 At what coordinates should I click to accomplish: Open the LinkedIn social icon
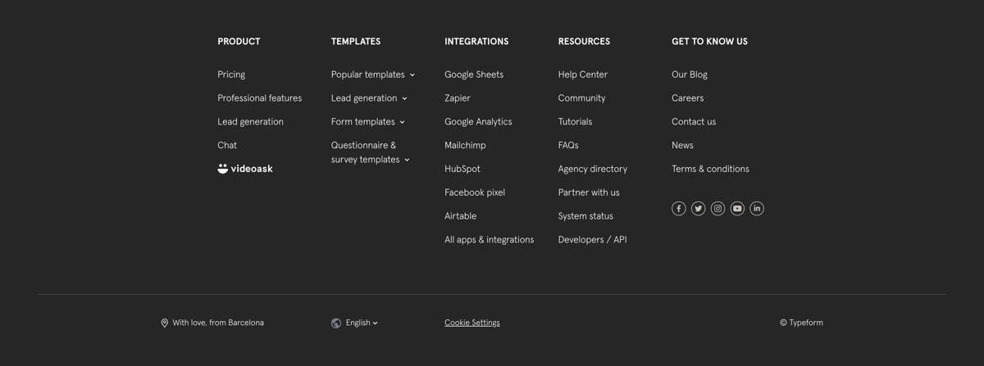pos(757,209)
